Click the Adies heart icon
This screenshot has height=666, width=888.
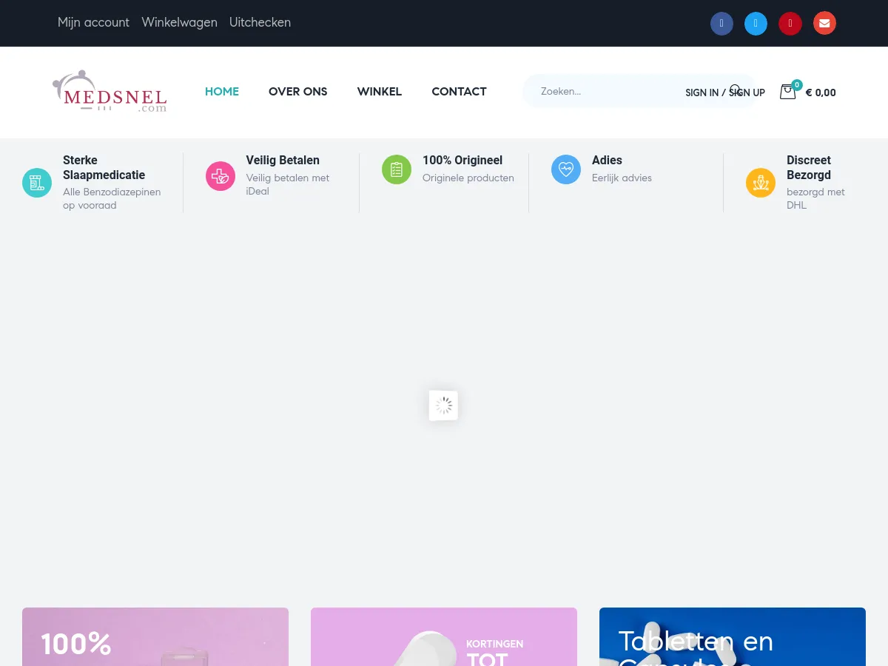click(565, 169)
